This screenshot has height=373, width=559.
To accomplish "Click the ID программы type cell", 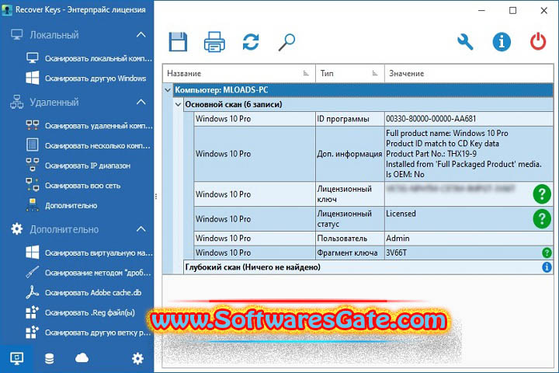I will pos(350,119).
